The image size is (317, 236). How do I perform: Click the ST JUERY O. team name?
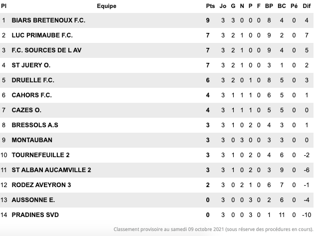[x=31, y=65]
